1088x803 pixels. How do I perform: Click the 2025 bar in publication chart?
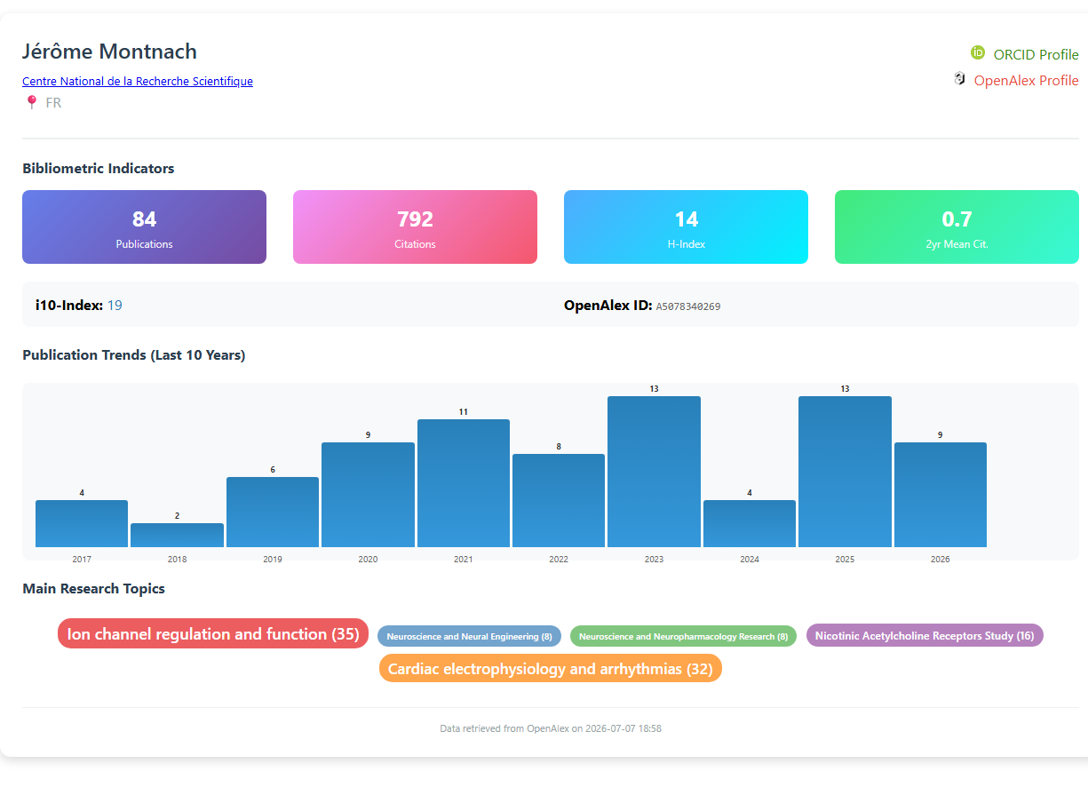pyautogui.click(x=845, y=472)
